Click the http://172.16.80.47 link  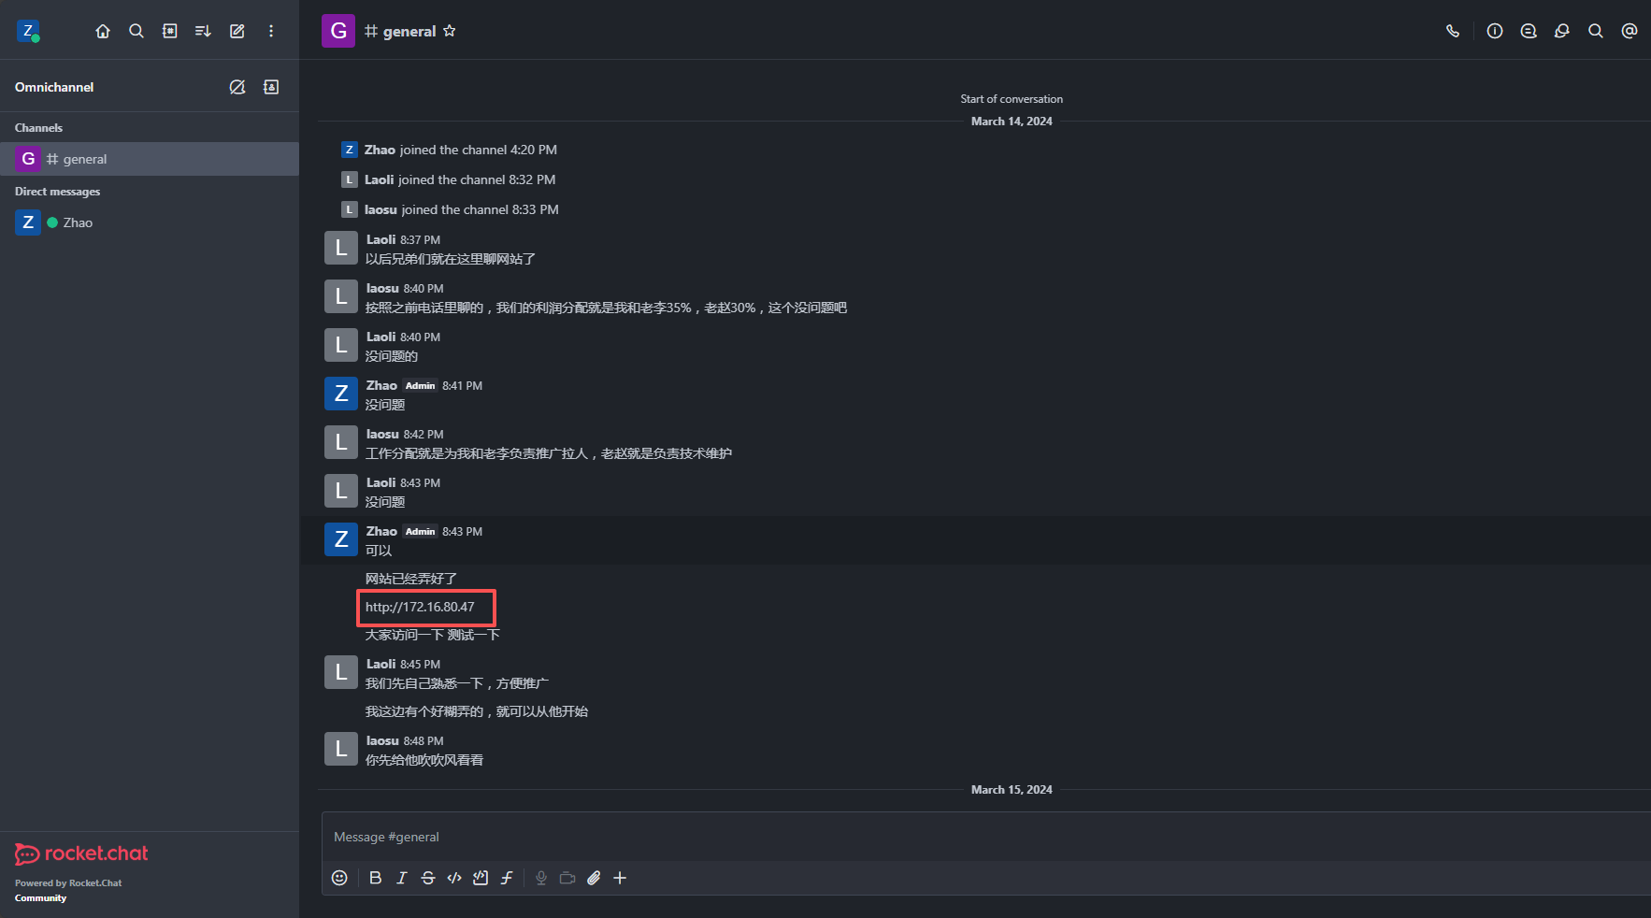pos(420,607)
